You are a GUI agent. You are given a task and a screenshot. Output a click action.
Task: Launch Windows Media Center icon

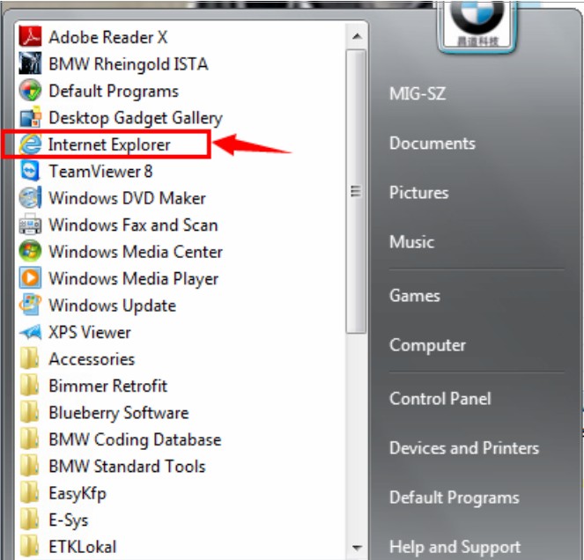click(30, 251)
